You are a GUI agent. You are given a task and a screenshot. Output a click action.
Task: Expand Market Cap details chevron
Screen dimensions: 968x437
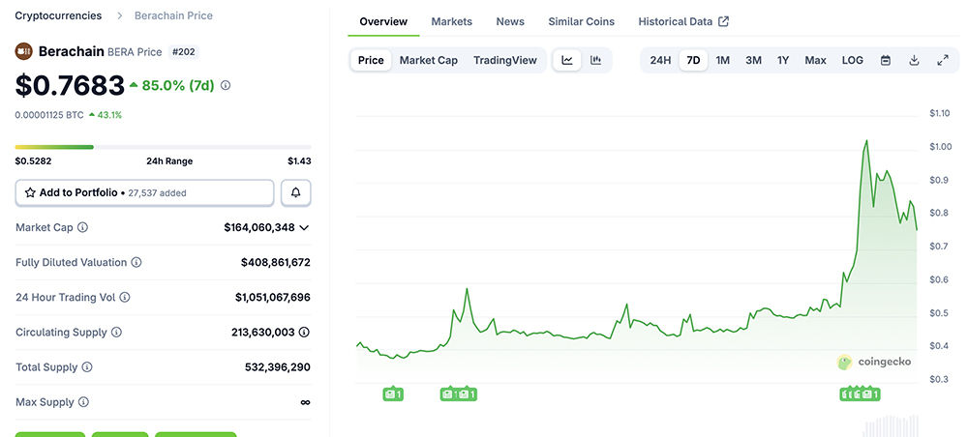(x=304, y=228)
